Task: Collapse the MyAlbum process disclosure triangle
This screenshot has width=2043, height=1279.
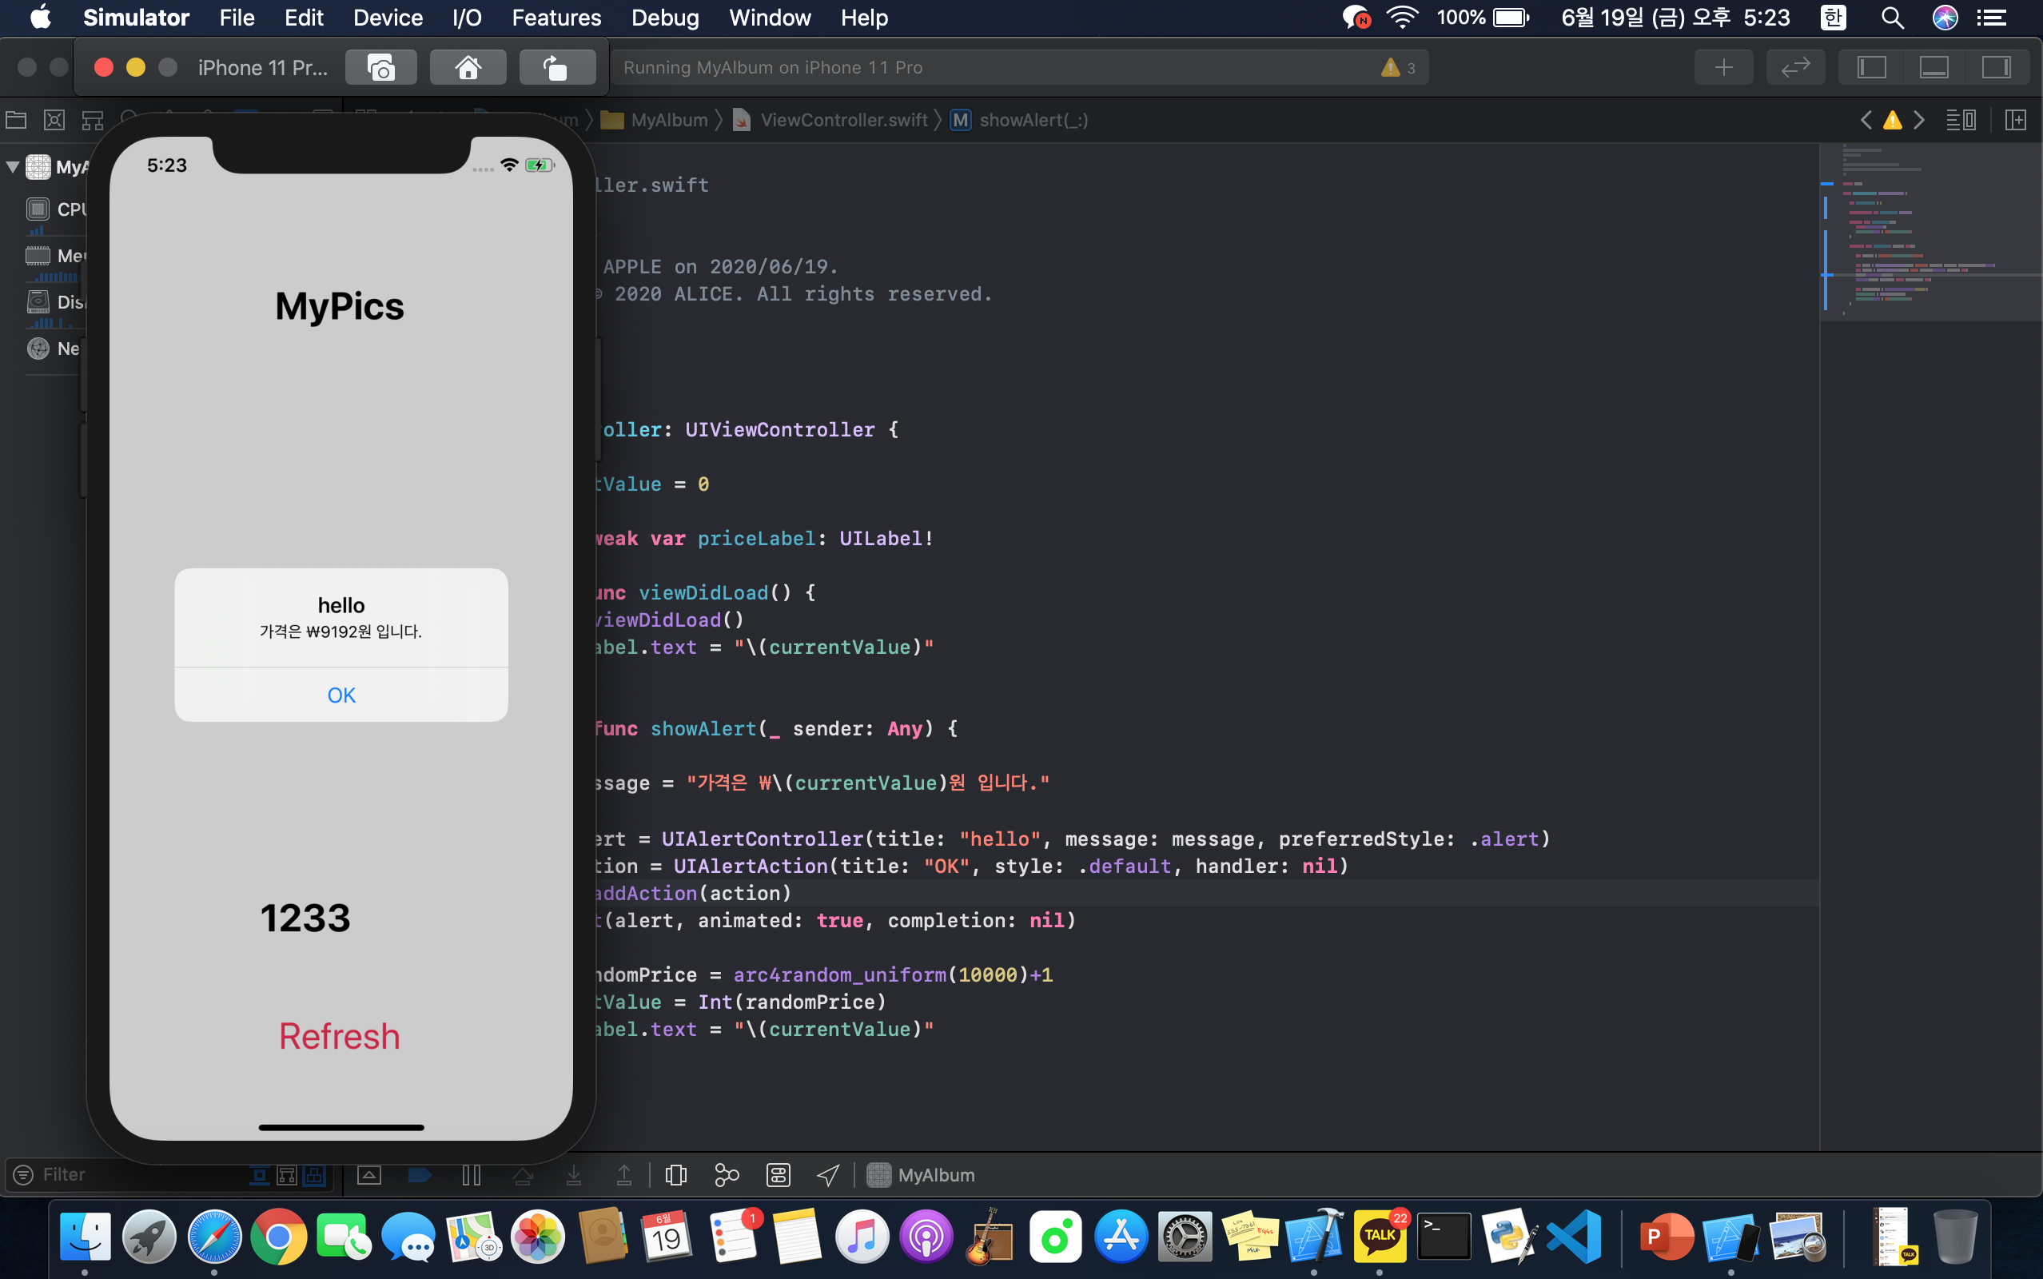Action: [x=13, y=166]
